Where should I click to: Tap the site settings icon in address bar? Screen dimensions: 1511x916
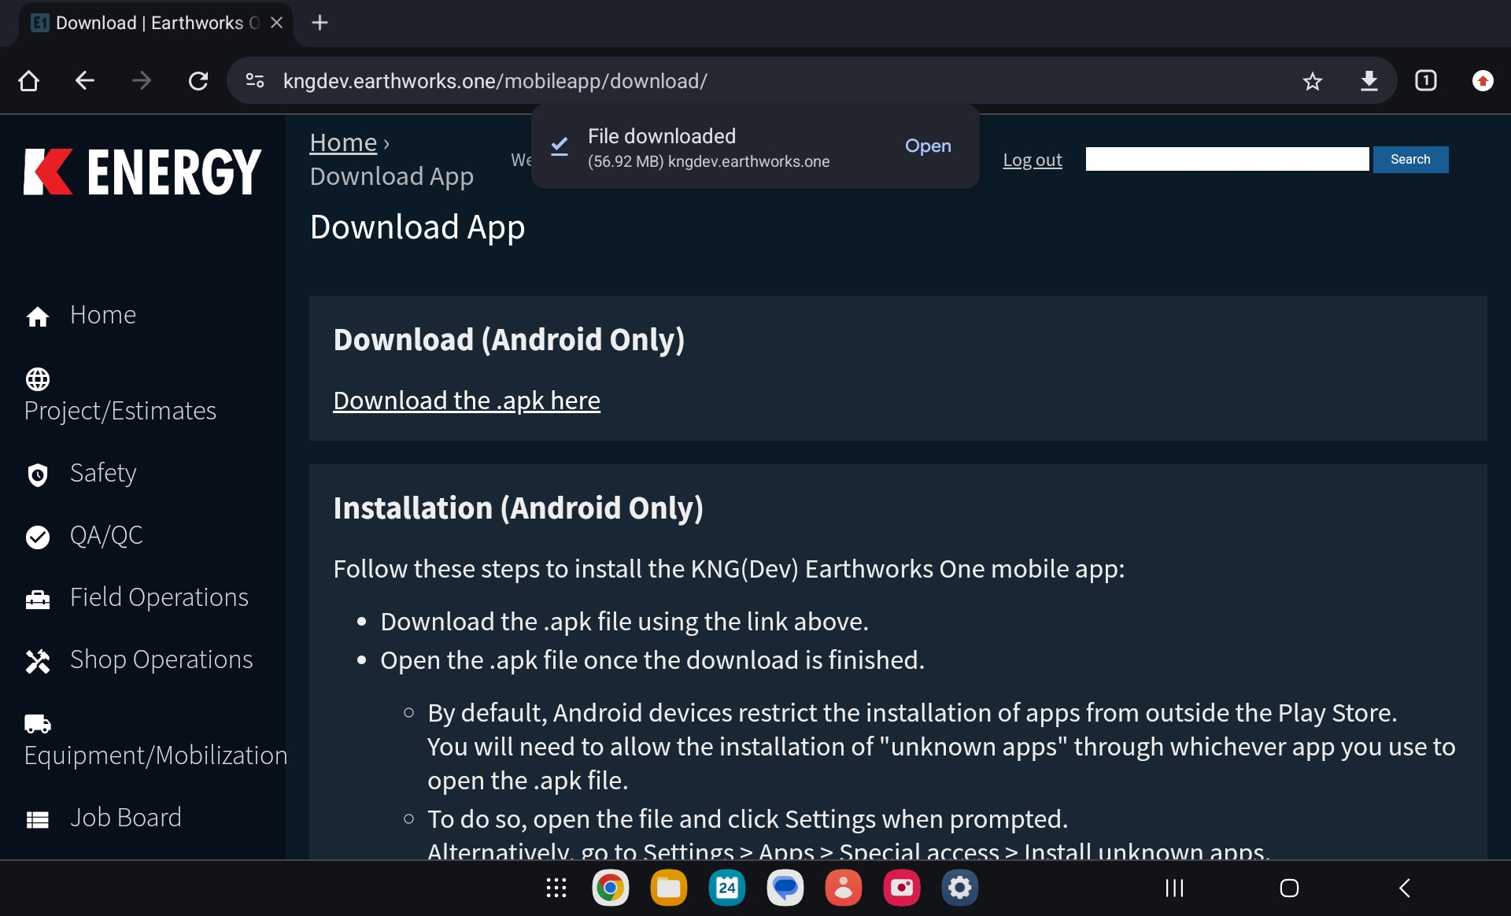click(255, 81)
